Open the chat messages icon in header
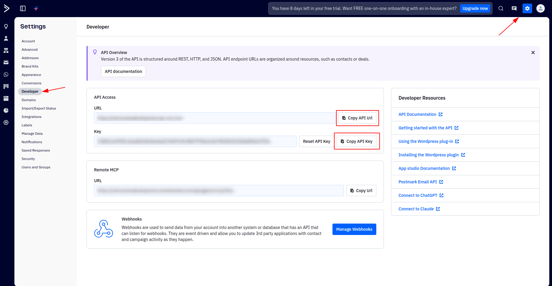The image size is (552, 286). click(x=514, y=8)
